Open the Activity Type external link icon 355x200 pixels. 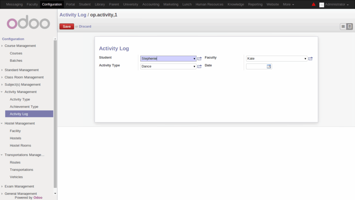[200, 66]
